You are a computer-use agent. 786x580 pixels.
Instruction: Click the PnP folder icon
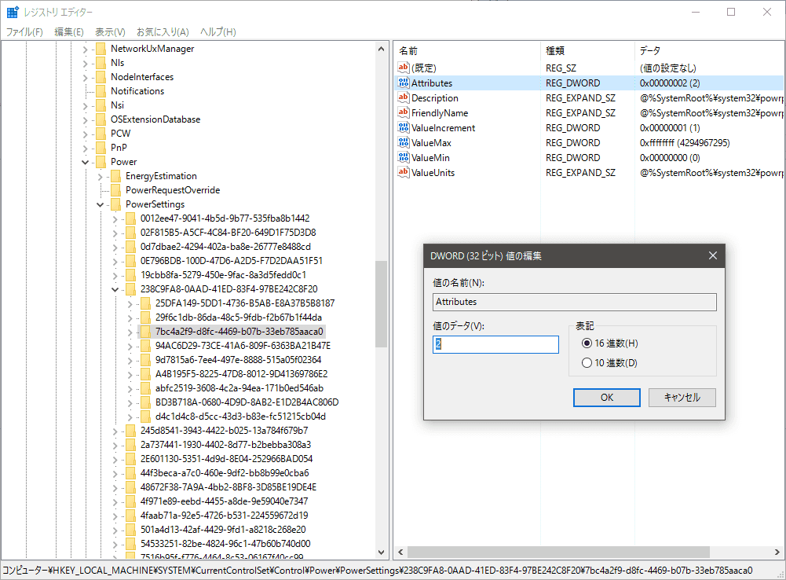(x=101, y=148)
